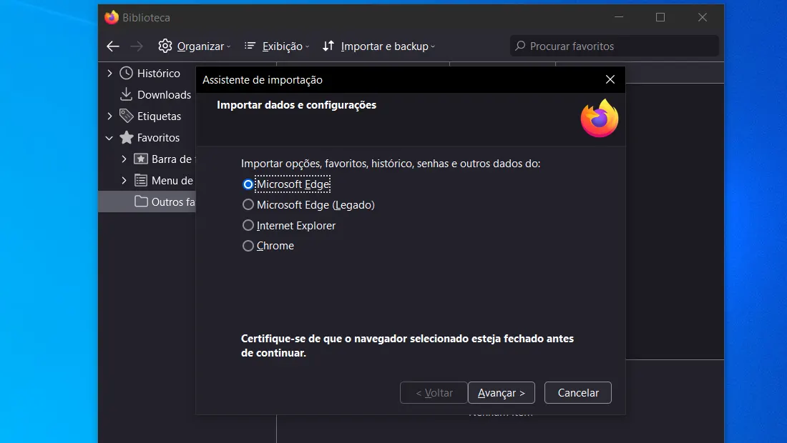Select Etiquetas in the sidebar tree
This screenshot has height=443, width=787.
click(x=159, y=116)
